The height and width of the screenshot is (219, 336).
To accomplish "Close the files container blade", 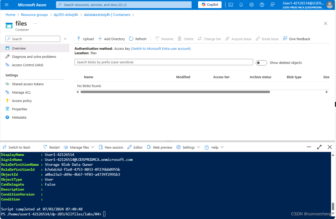I will click(x=326, y=23).
